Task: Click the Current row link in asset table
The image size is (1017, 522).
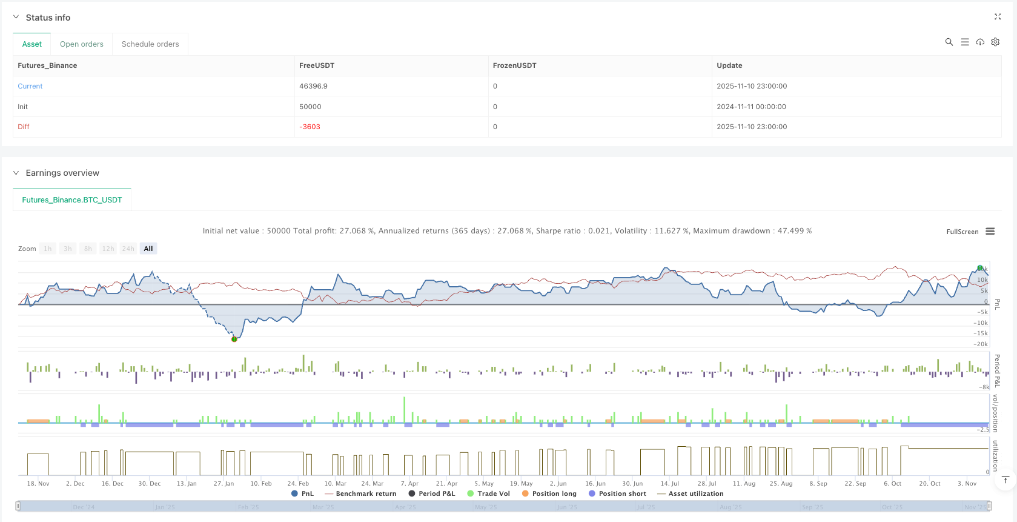Action: (30, 86)
